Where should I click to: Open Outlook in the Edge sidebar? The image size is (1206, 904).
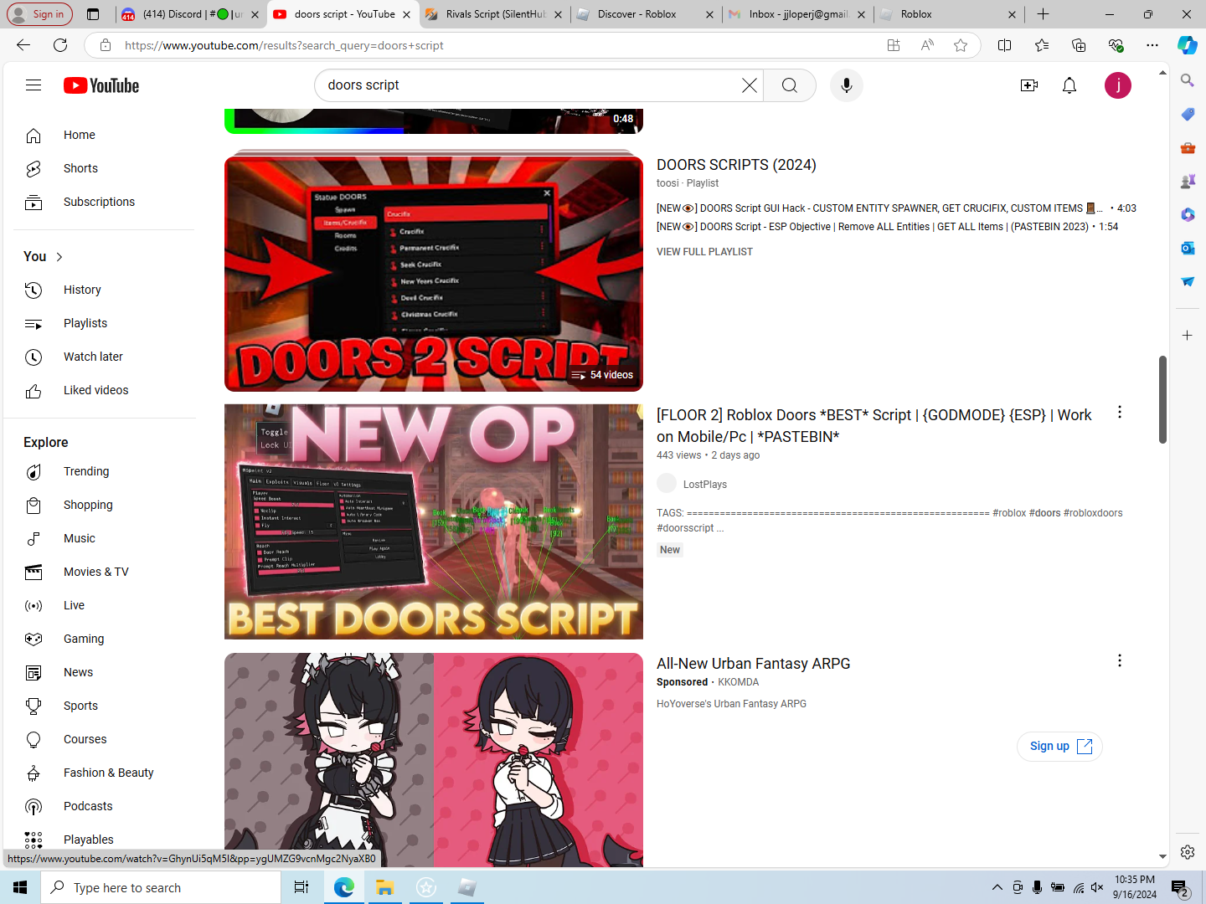point(1188,248)
